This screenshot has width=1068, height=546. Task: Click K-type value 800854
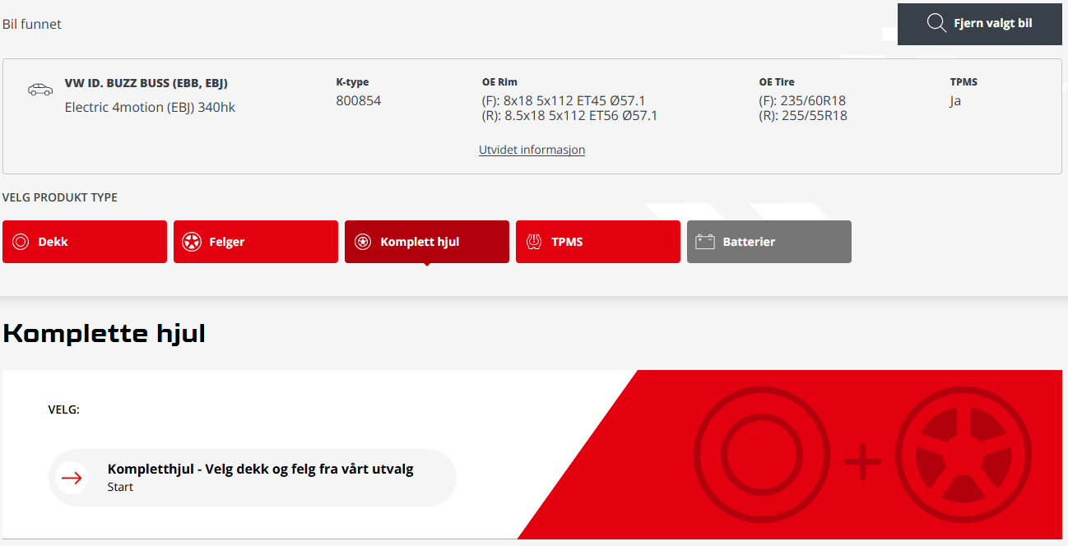[359, 100]
